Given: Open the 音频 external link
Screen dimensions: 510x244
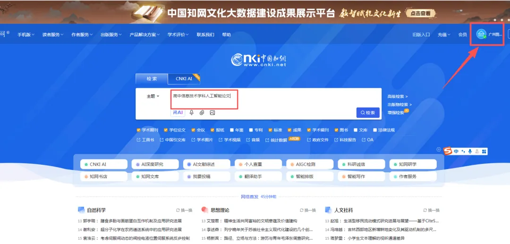Looking at the screenshot, I should [253, 140].
